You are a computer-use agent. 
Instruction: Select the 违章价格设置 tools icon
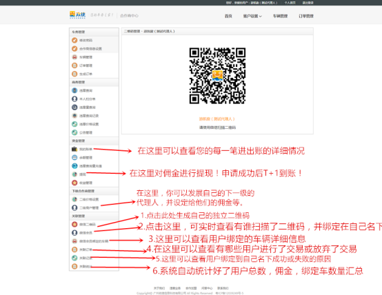tap(74, 124)
